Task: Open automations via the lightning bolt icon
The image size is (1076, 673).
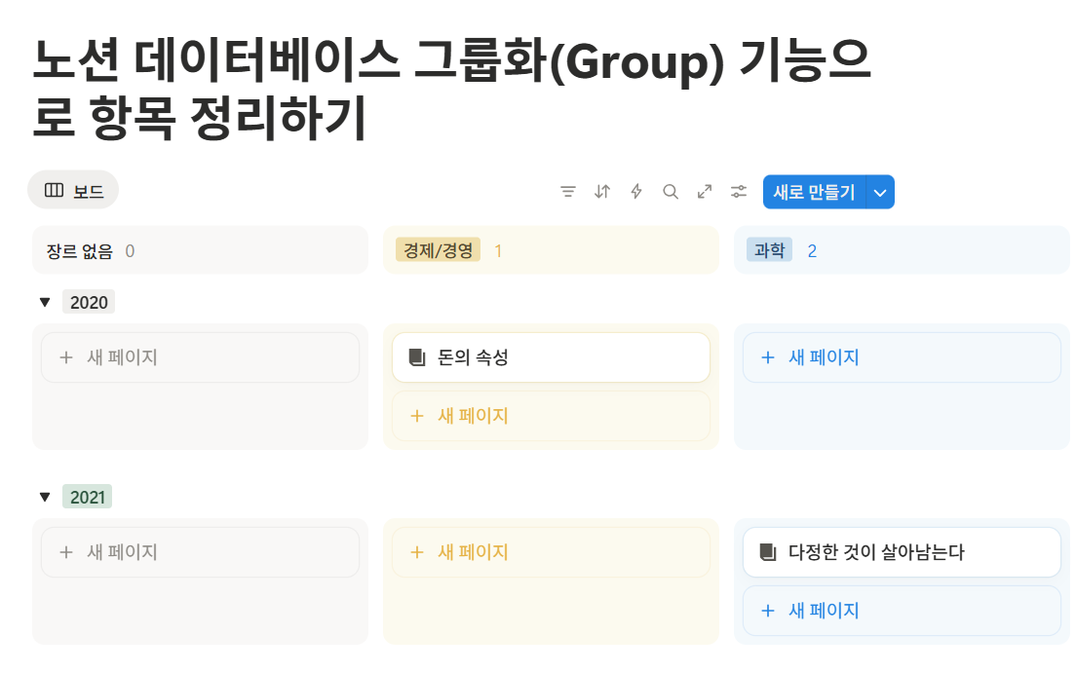Action: (635, 192)
